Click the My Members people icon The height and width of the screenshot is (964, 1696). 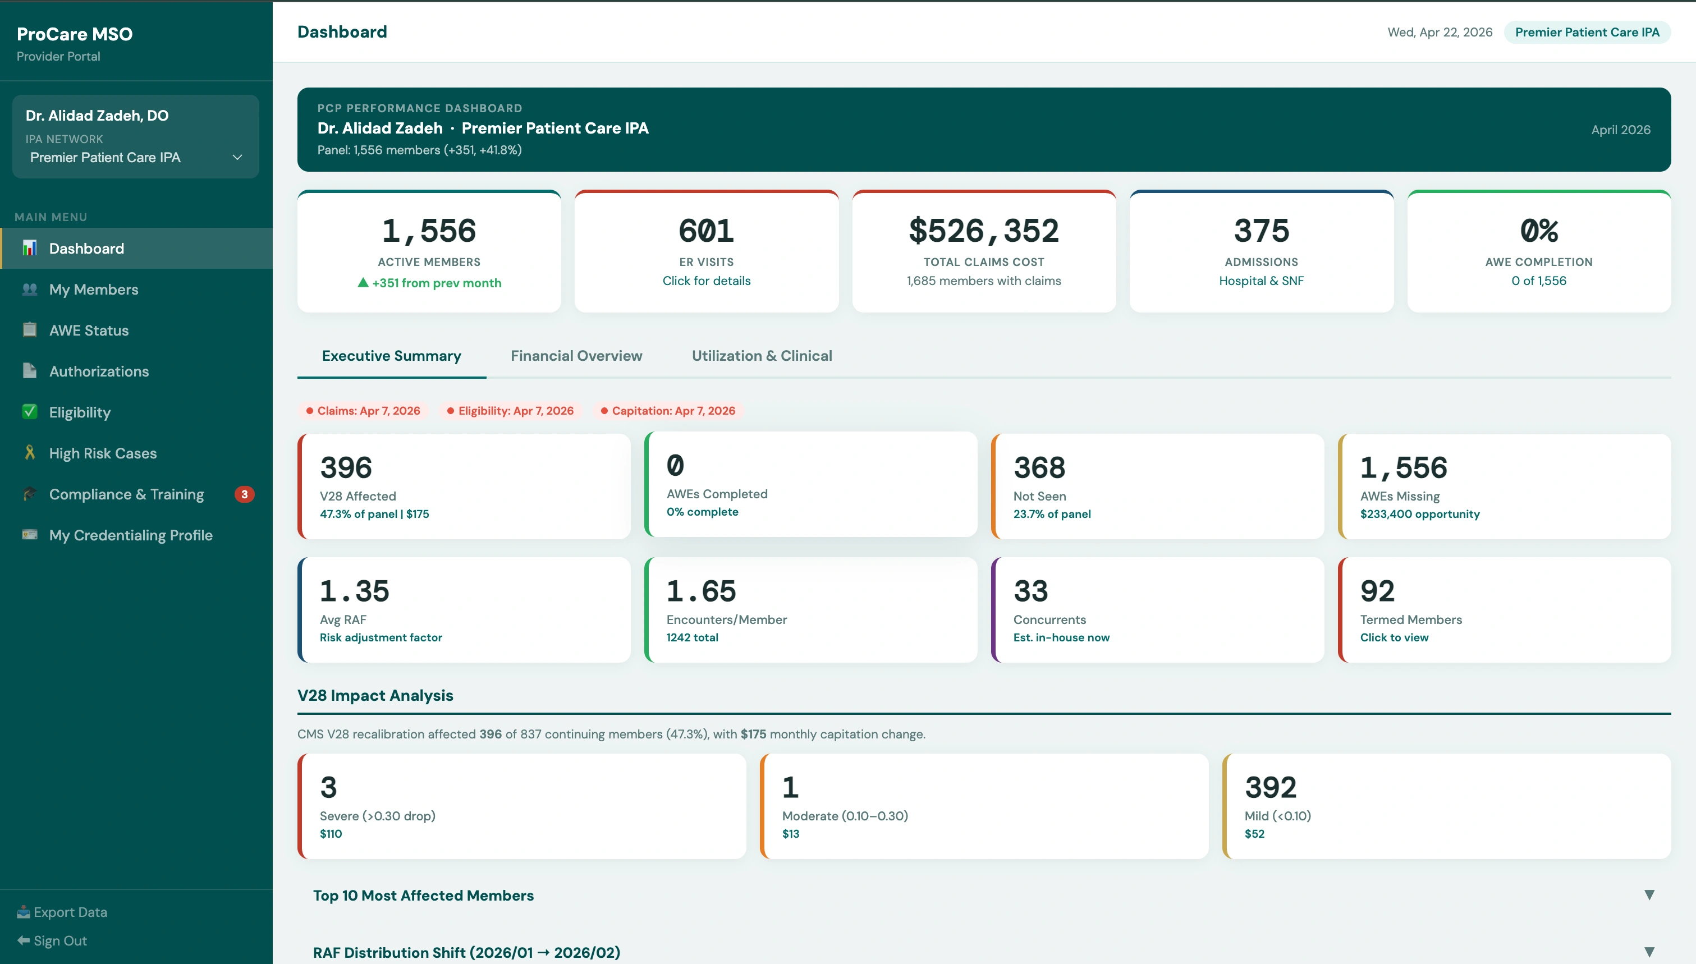[x=30, y=290]
